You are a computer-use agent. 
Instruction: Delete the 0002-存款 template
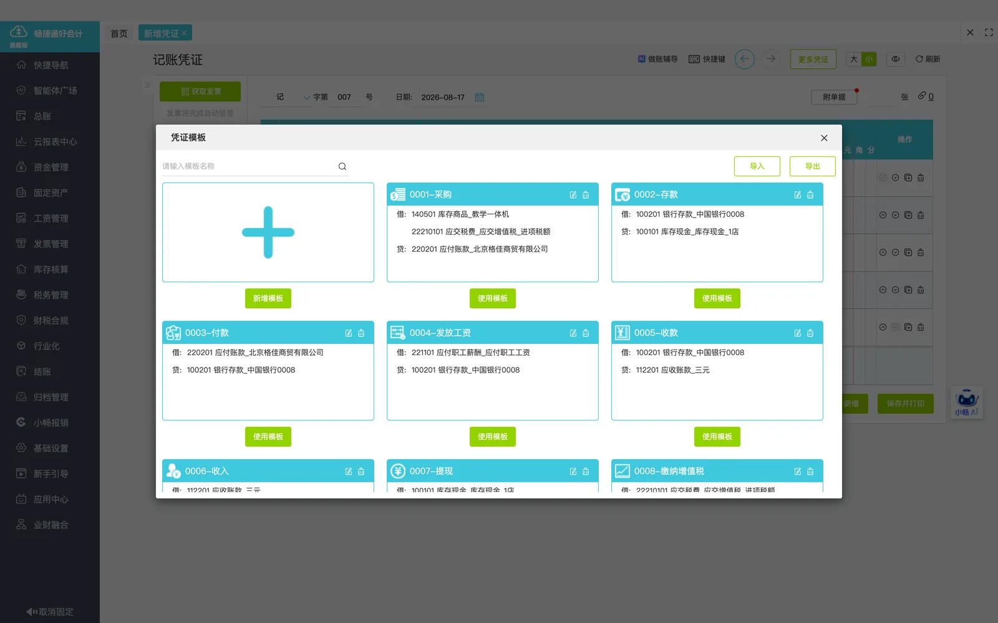(810, 195)
